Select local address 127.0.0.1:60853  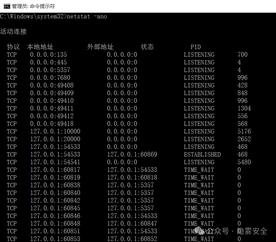[x=55, y=239]
